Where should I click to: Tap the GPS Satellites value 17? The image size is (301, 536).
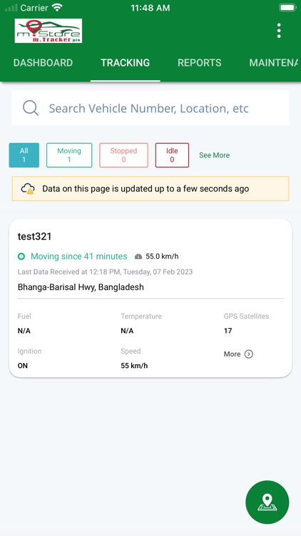coord(228,331)
